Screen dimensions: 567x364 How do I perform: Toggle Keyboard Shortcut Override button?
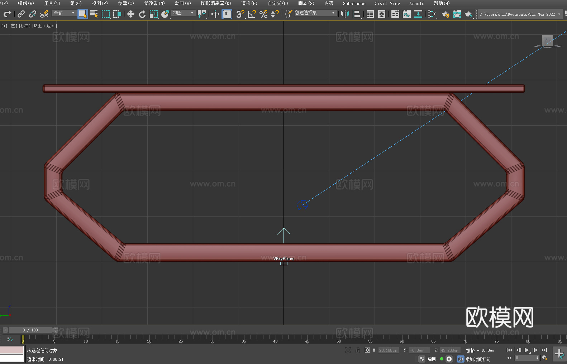[x=227, y=14]
